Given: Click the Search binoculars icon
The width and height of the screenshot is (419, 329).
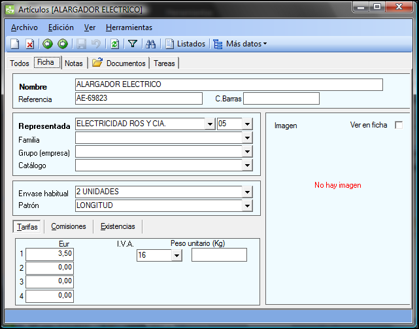Looking at the screenshot, I should 151,44.
